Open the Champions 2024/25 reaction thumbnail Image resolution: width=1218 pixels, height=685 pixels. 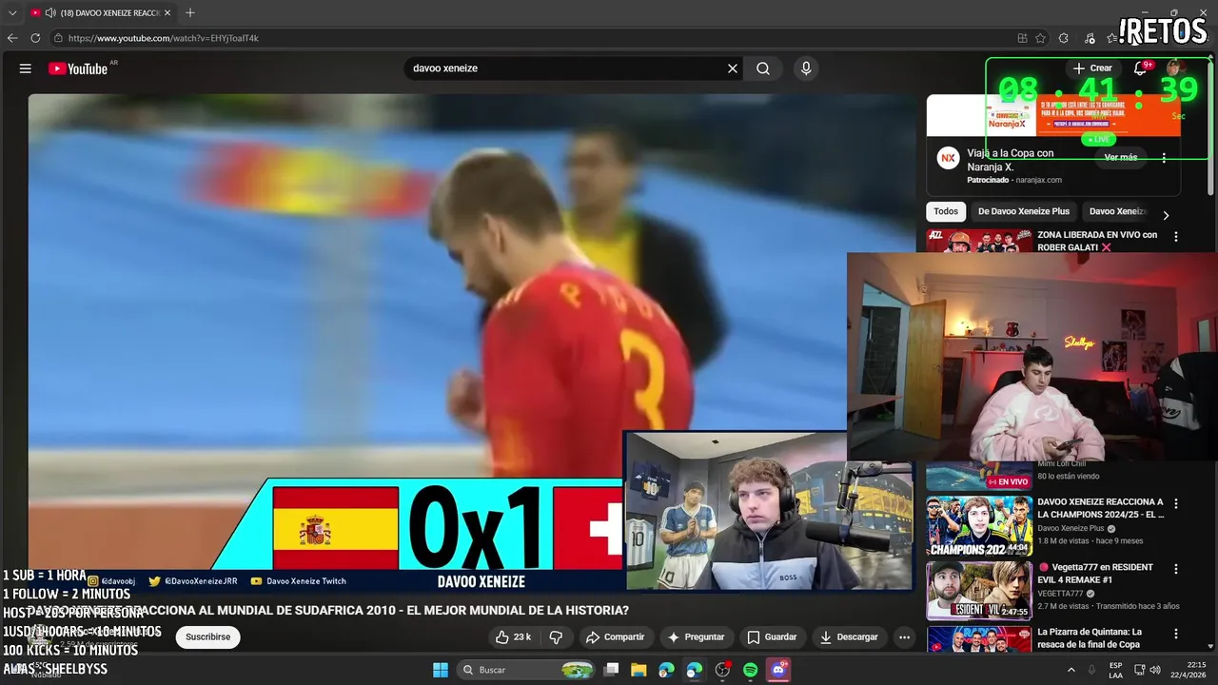[x=979, y=526]
